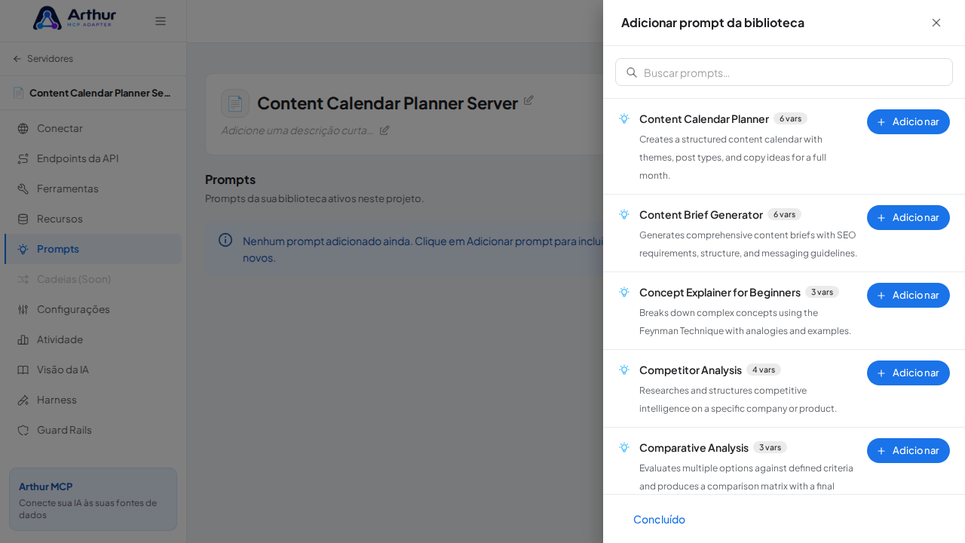Click the search magnifier icon

pos(632,72)
